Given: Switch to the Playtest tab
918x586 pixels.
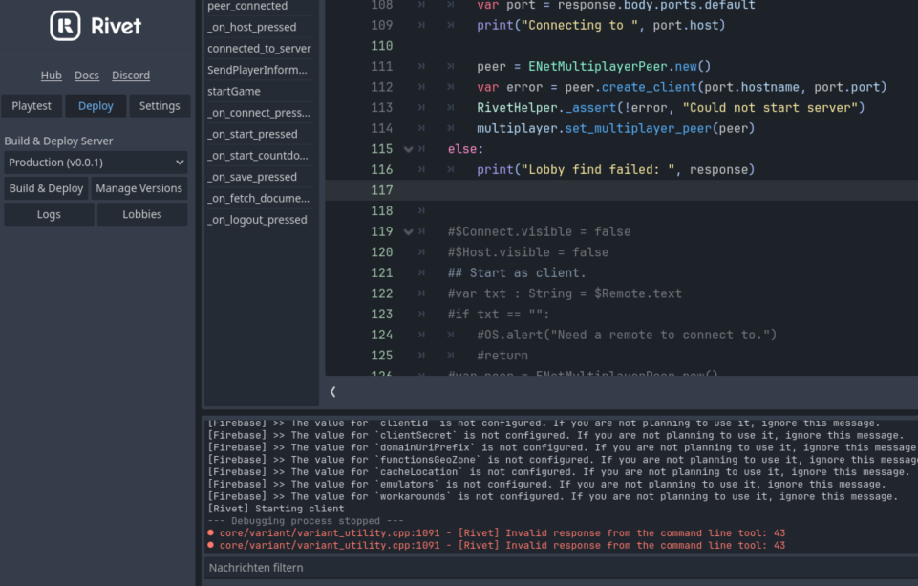Looking at the screenshot, I should 32,106.
